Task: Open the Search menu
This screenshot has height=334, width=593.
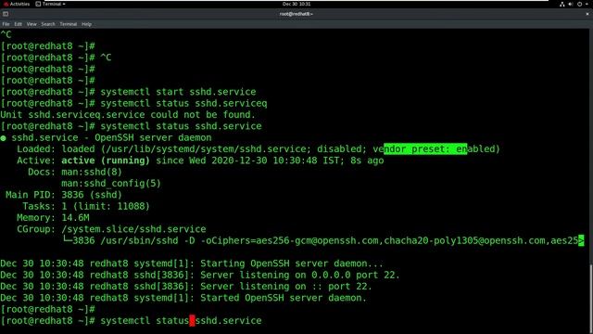Action: click(x=48, y=24)
